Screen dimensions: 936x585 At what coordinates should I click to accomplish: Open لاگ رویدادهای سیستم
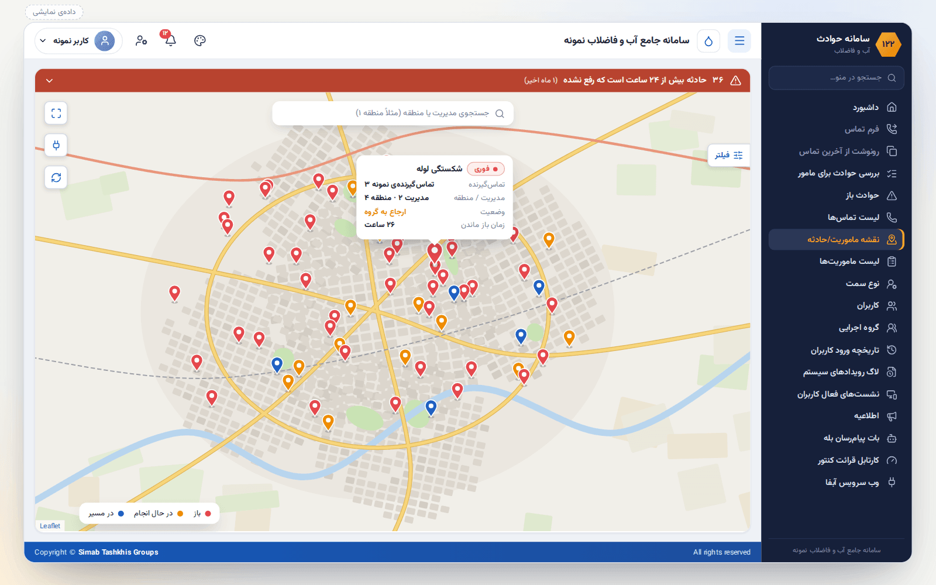(836, 372)
